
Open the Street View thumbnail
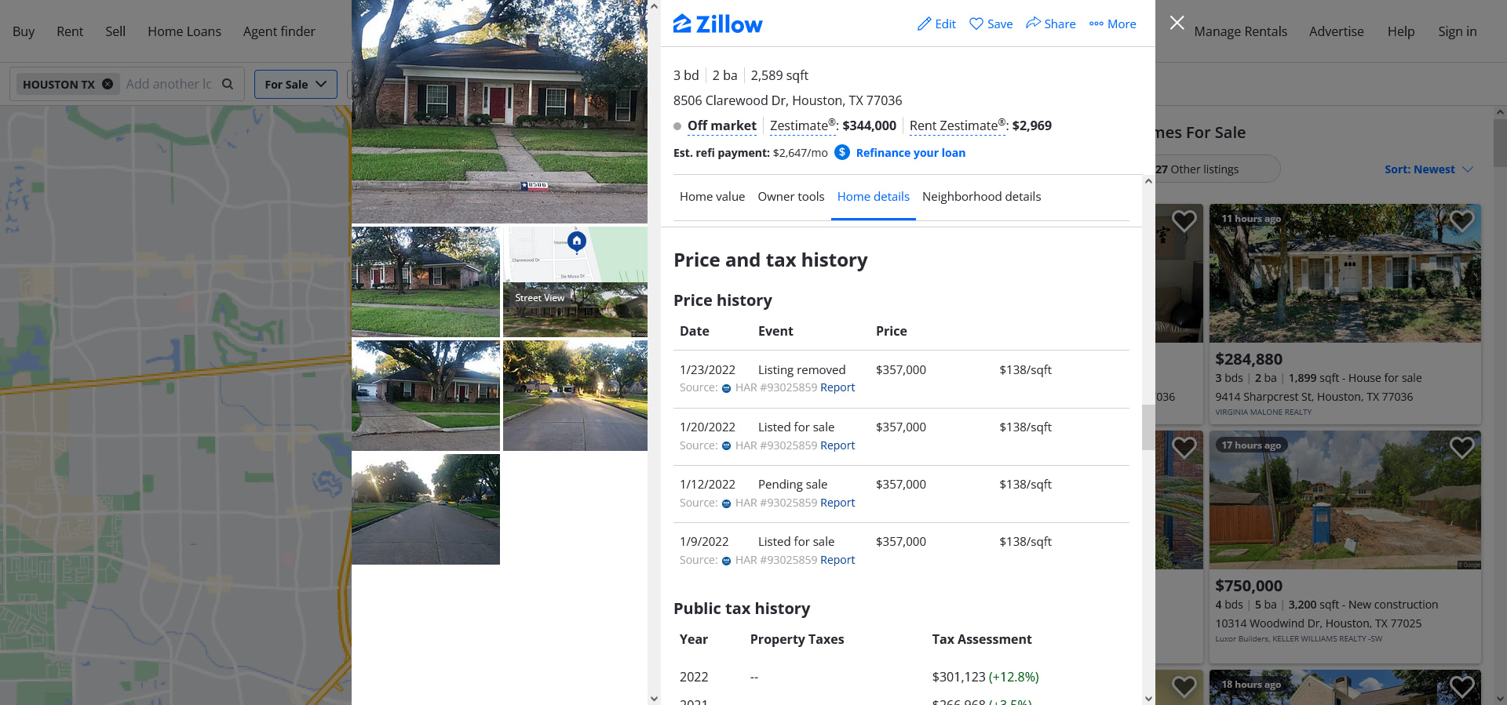[575, 310]
